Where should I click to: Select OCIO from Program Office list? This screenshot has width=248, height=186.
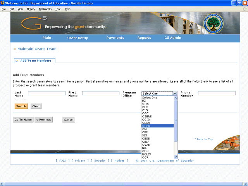coord(158,120)
